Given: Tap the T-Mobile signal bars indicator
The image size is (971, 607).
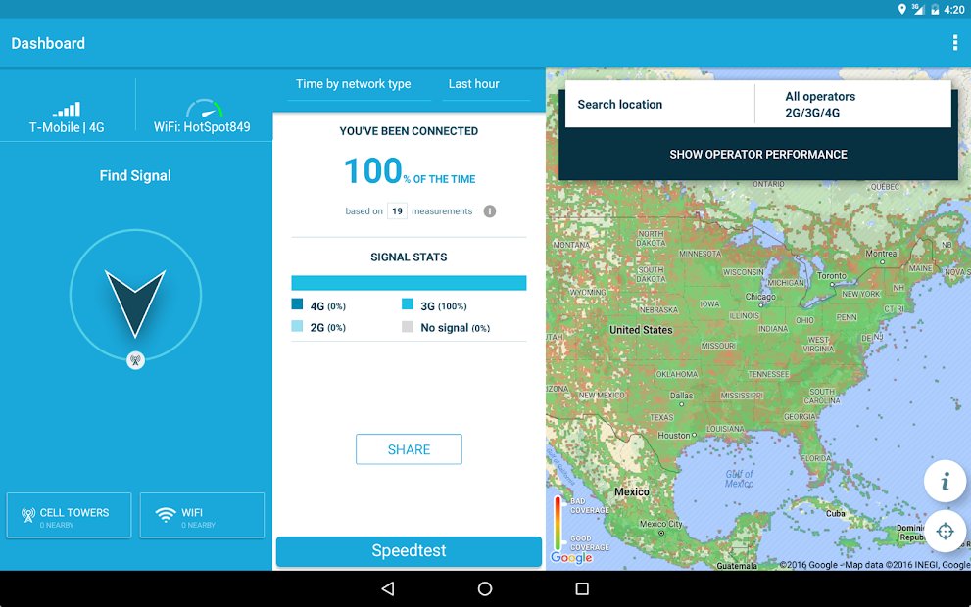Looking at the screenshot, I should click(x=67, y=110).
